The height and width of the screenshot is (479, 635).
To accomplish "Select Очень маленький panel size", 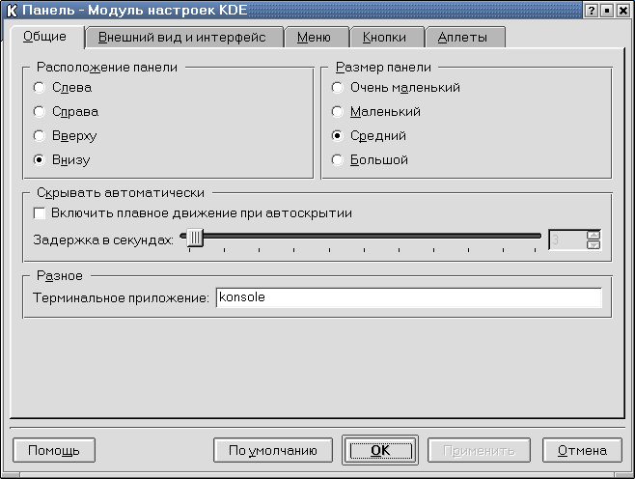I will [x=337, y=88].
